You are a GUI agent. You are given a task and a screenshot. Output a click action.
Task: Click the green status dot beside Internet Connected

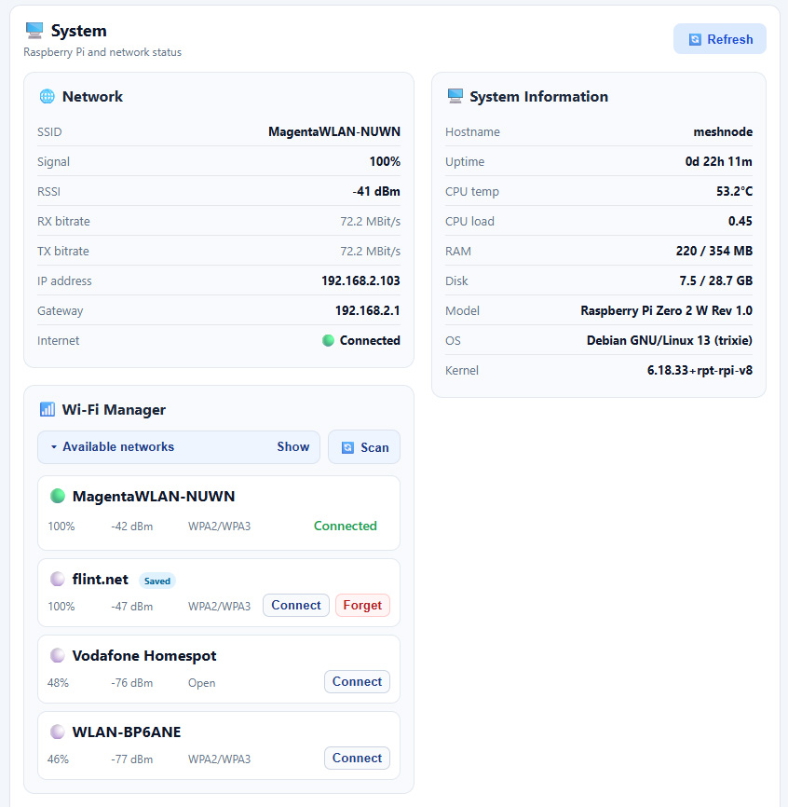(x=328, y=341)
